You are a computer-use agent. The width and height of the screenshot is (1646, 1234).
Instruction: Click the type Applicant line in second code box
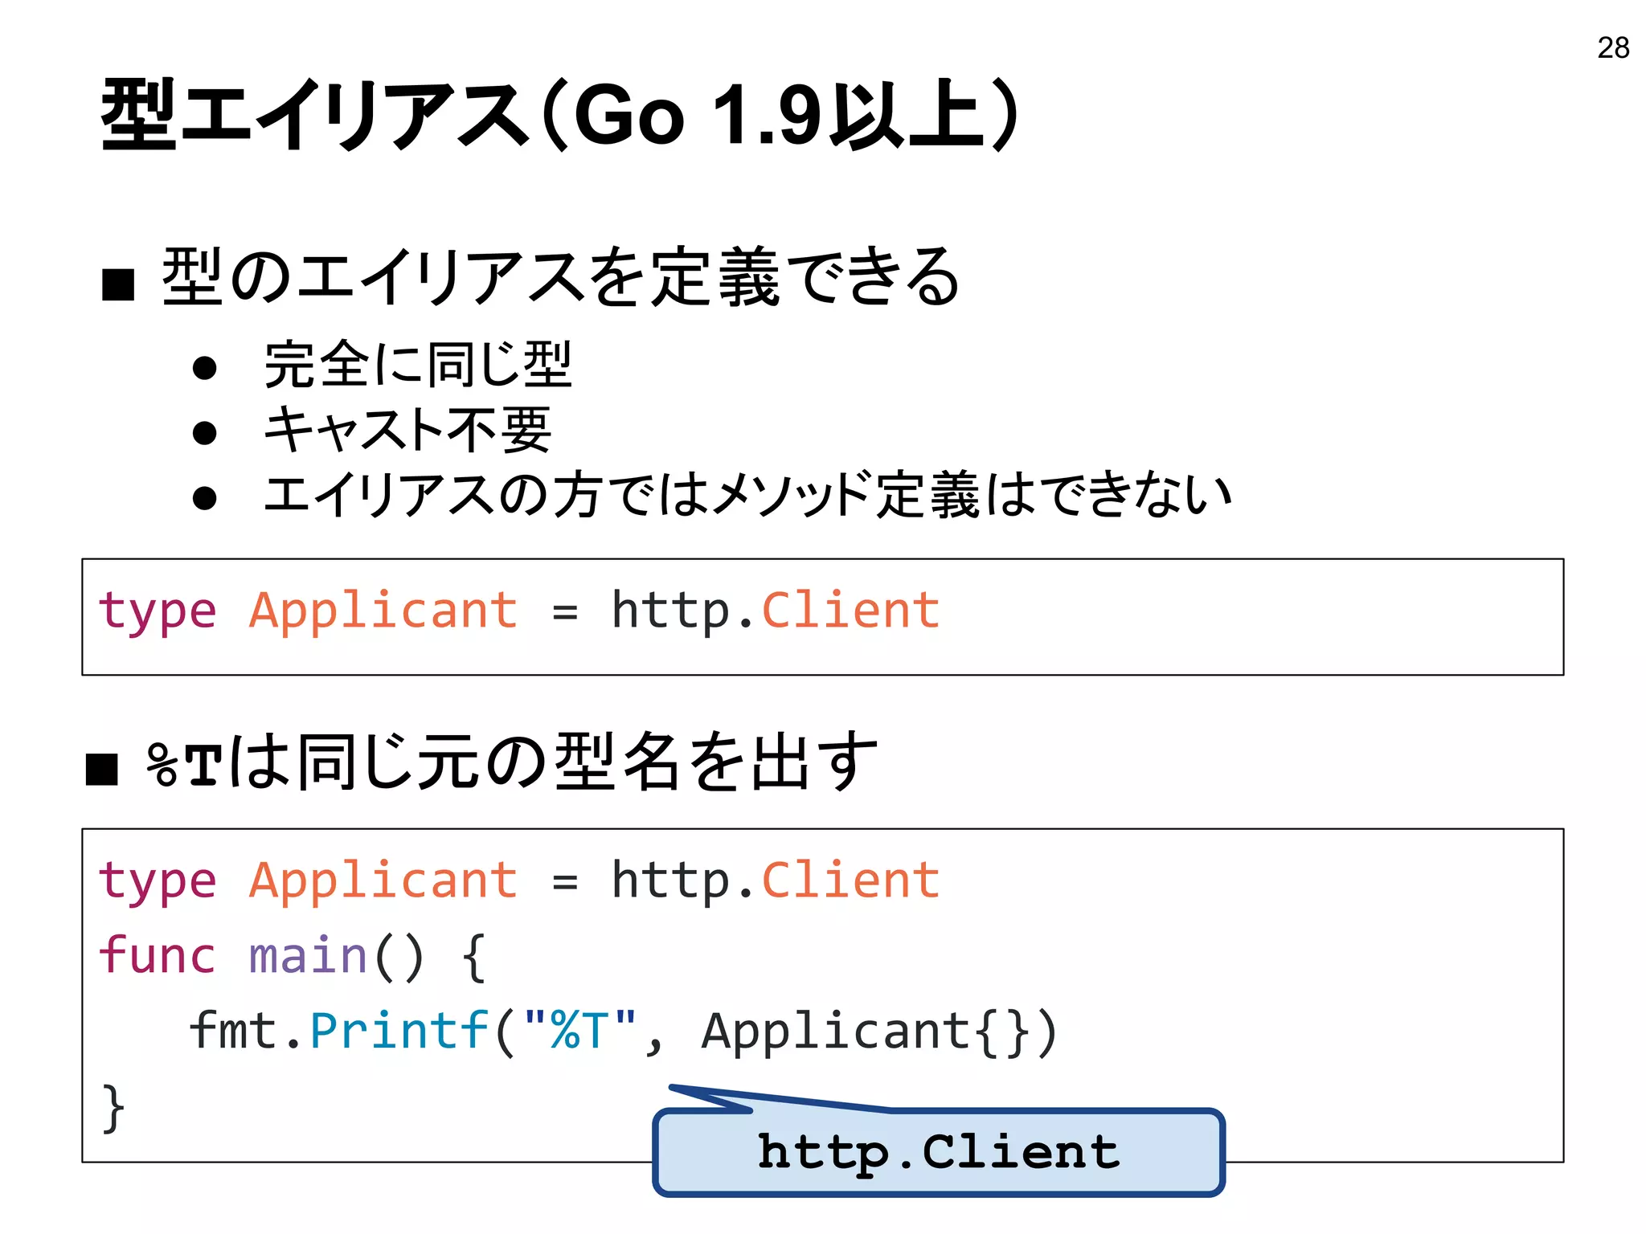pyautogui.click(x=518, y=881)
